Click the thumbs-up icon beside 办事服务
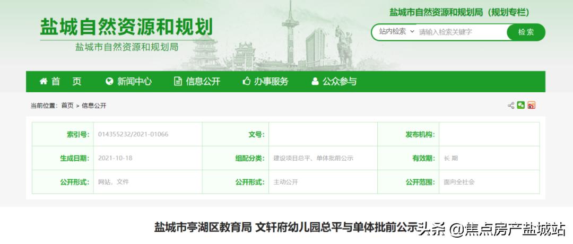The height and width of the screenshot is (244, 573). 247,81
